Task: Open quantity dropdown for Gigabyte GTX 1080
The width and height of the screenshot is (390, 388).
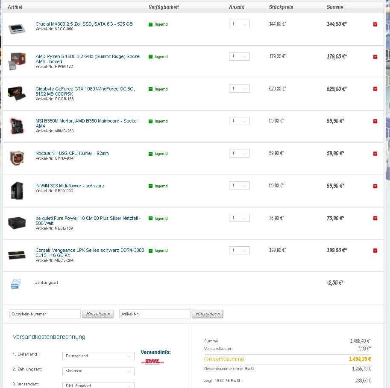Action: 239,88
